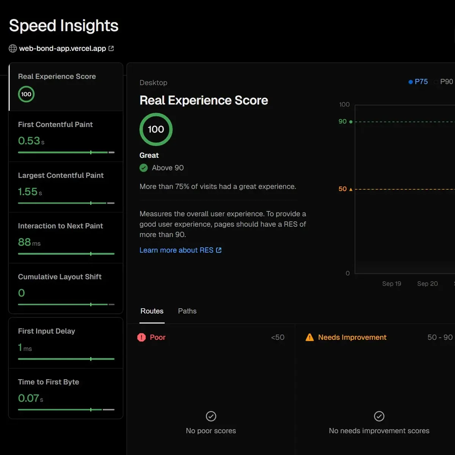The image size is (455, 455).
Task: Click the red Poor alert icon
Action: pos(141,337)
